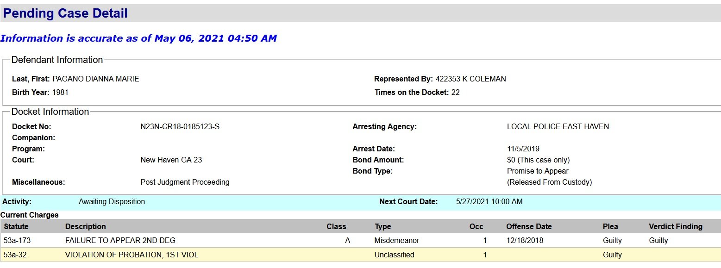Image resolution: width=721 pixels, height=268 pixels.
Task: Click the Plea column header
Action: tap(610, 227)
